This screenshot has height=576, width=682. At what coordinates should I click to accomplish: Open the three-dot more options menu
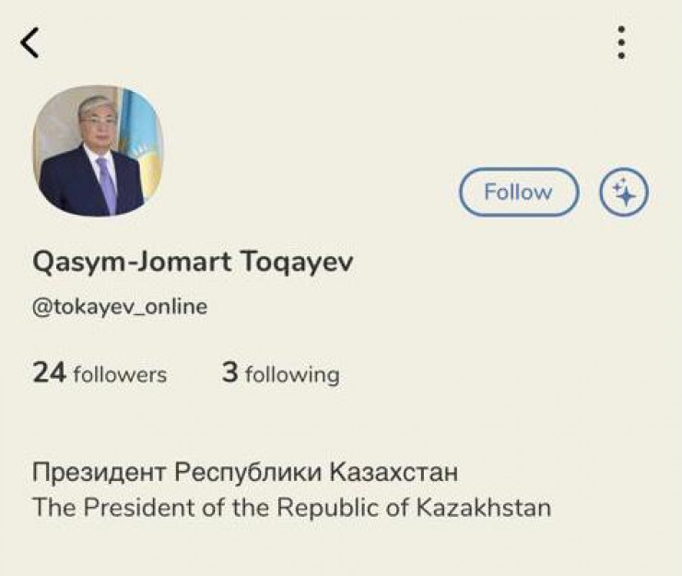[x=622, y=42]
